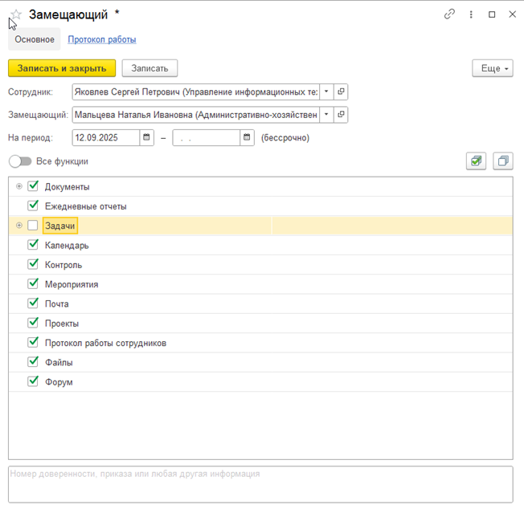Toggle the Все функции switch
The image size is (524, 509).
(20, 161)
